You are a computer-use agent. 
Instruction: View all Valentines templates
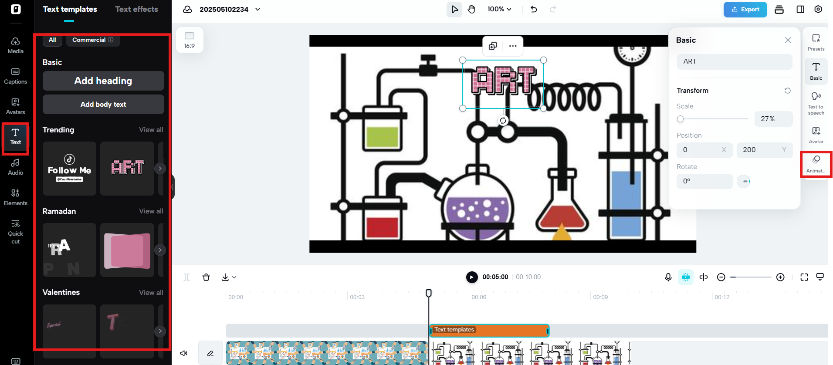click(151, 293)
